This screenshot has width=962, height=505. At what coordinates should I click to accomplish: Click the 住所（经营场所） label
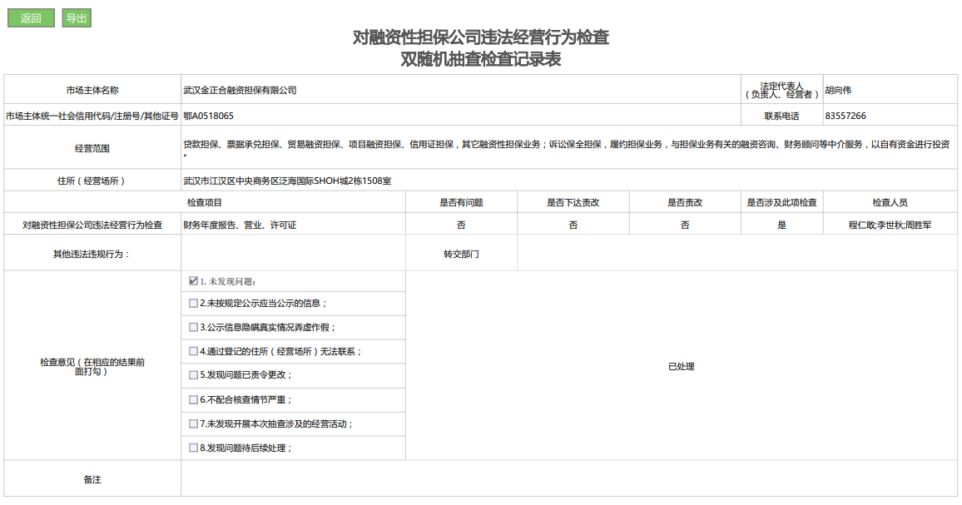[92, 181]
